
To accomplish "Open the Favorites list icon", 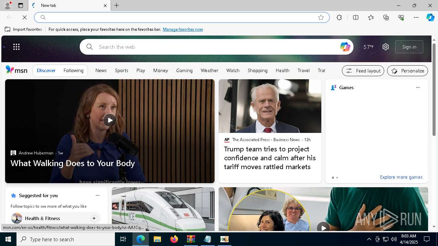I will (x=371, y=17).
